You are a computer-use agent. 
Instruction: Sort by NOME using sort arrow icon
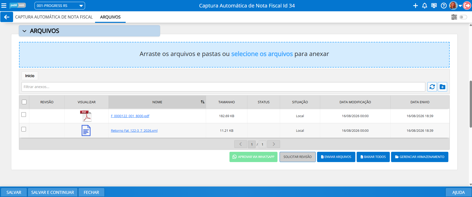[x=202, y=102]
